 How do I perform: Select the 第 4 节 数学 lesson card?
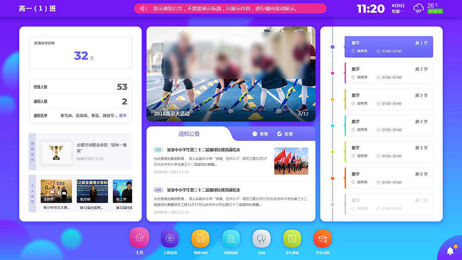click(389, 126)
